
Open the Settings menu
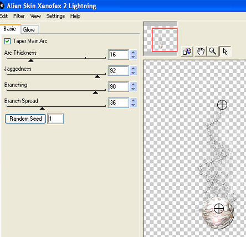[55, 16]
